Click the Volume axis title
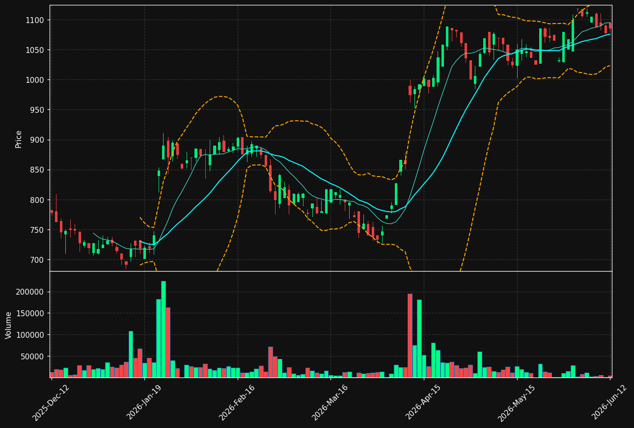 click(8, 325)
